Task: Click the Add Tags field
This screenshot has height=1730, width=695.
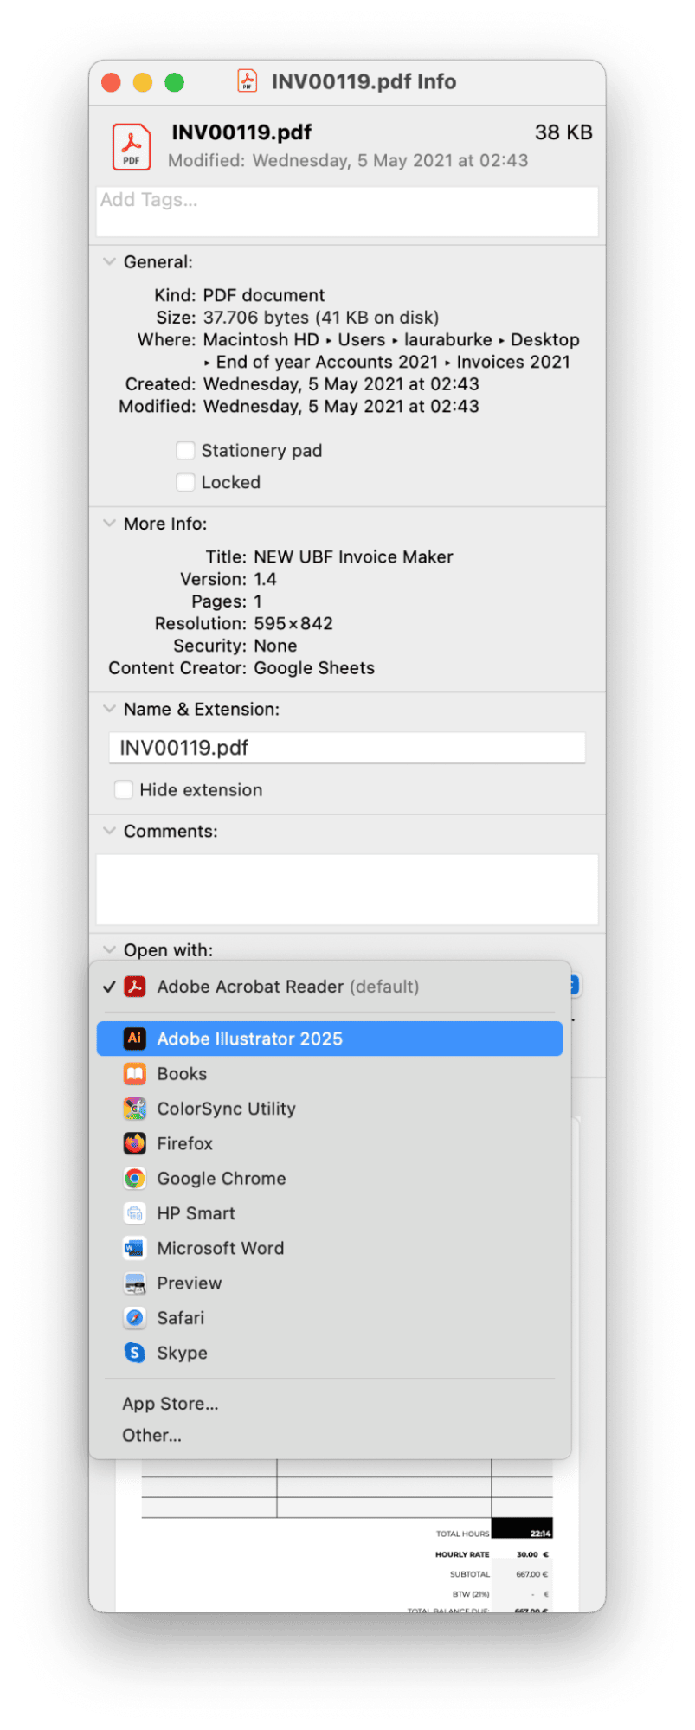Action: [x=346, y=211]
